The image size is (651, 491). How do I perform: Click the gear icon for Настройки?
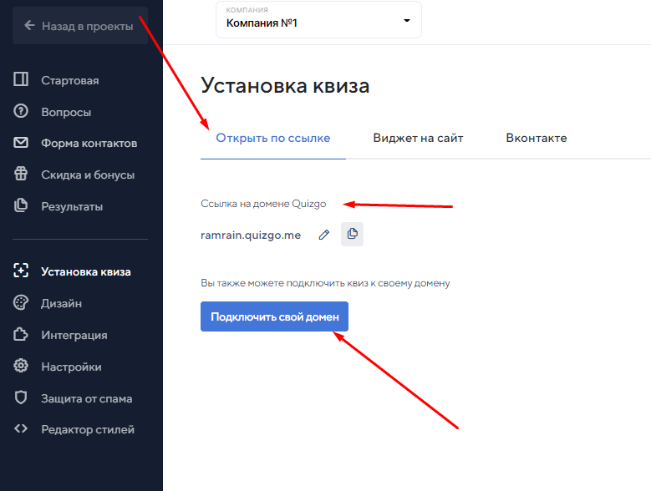point(22,367)
